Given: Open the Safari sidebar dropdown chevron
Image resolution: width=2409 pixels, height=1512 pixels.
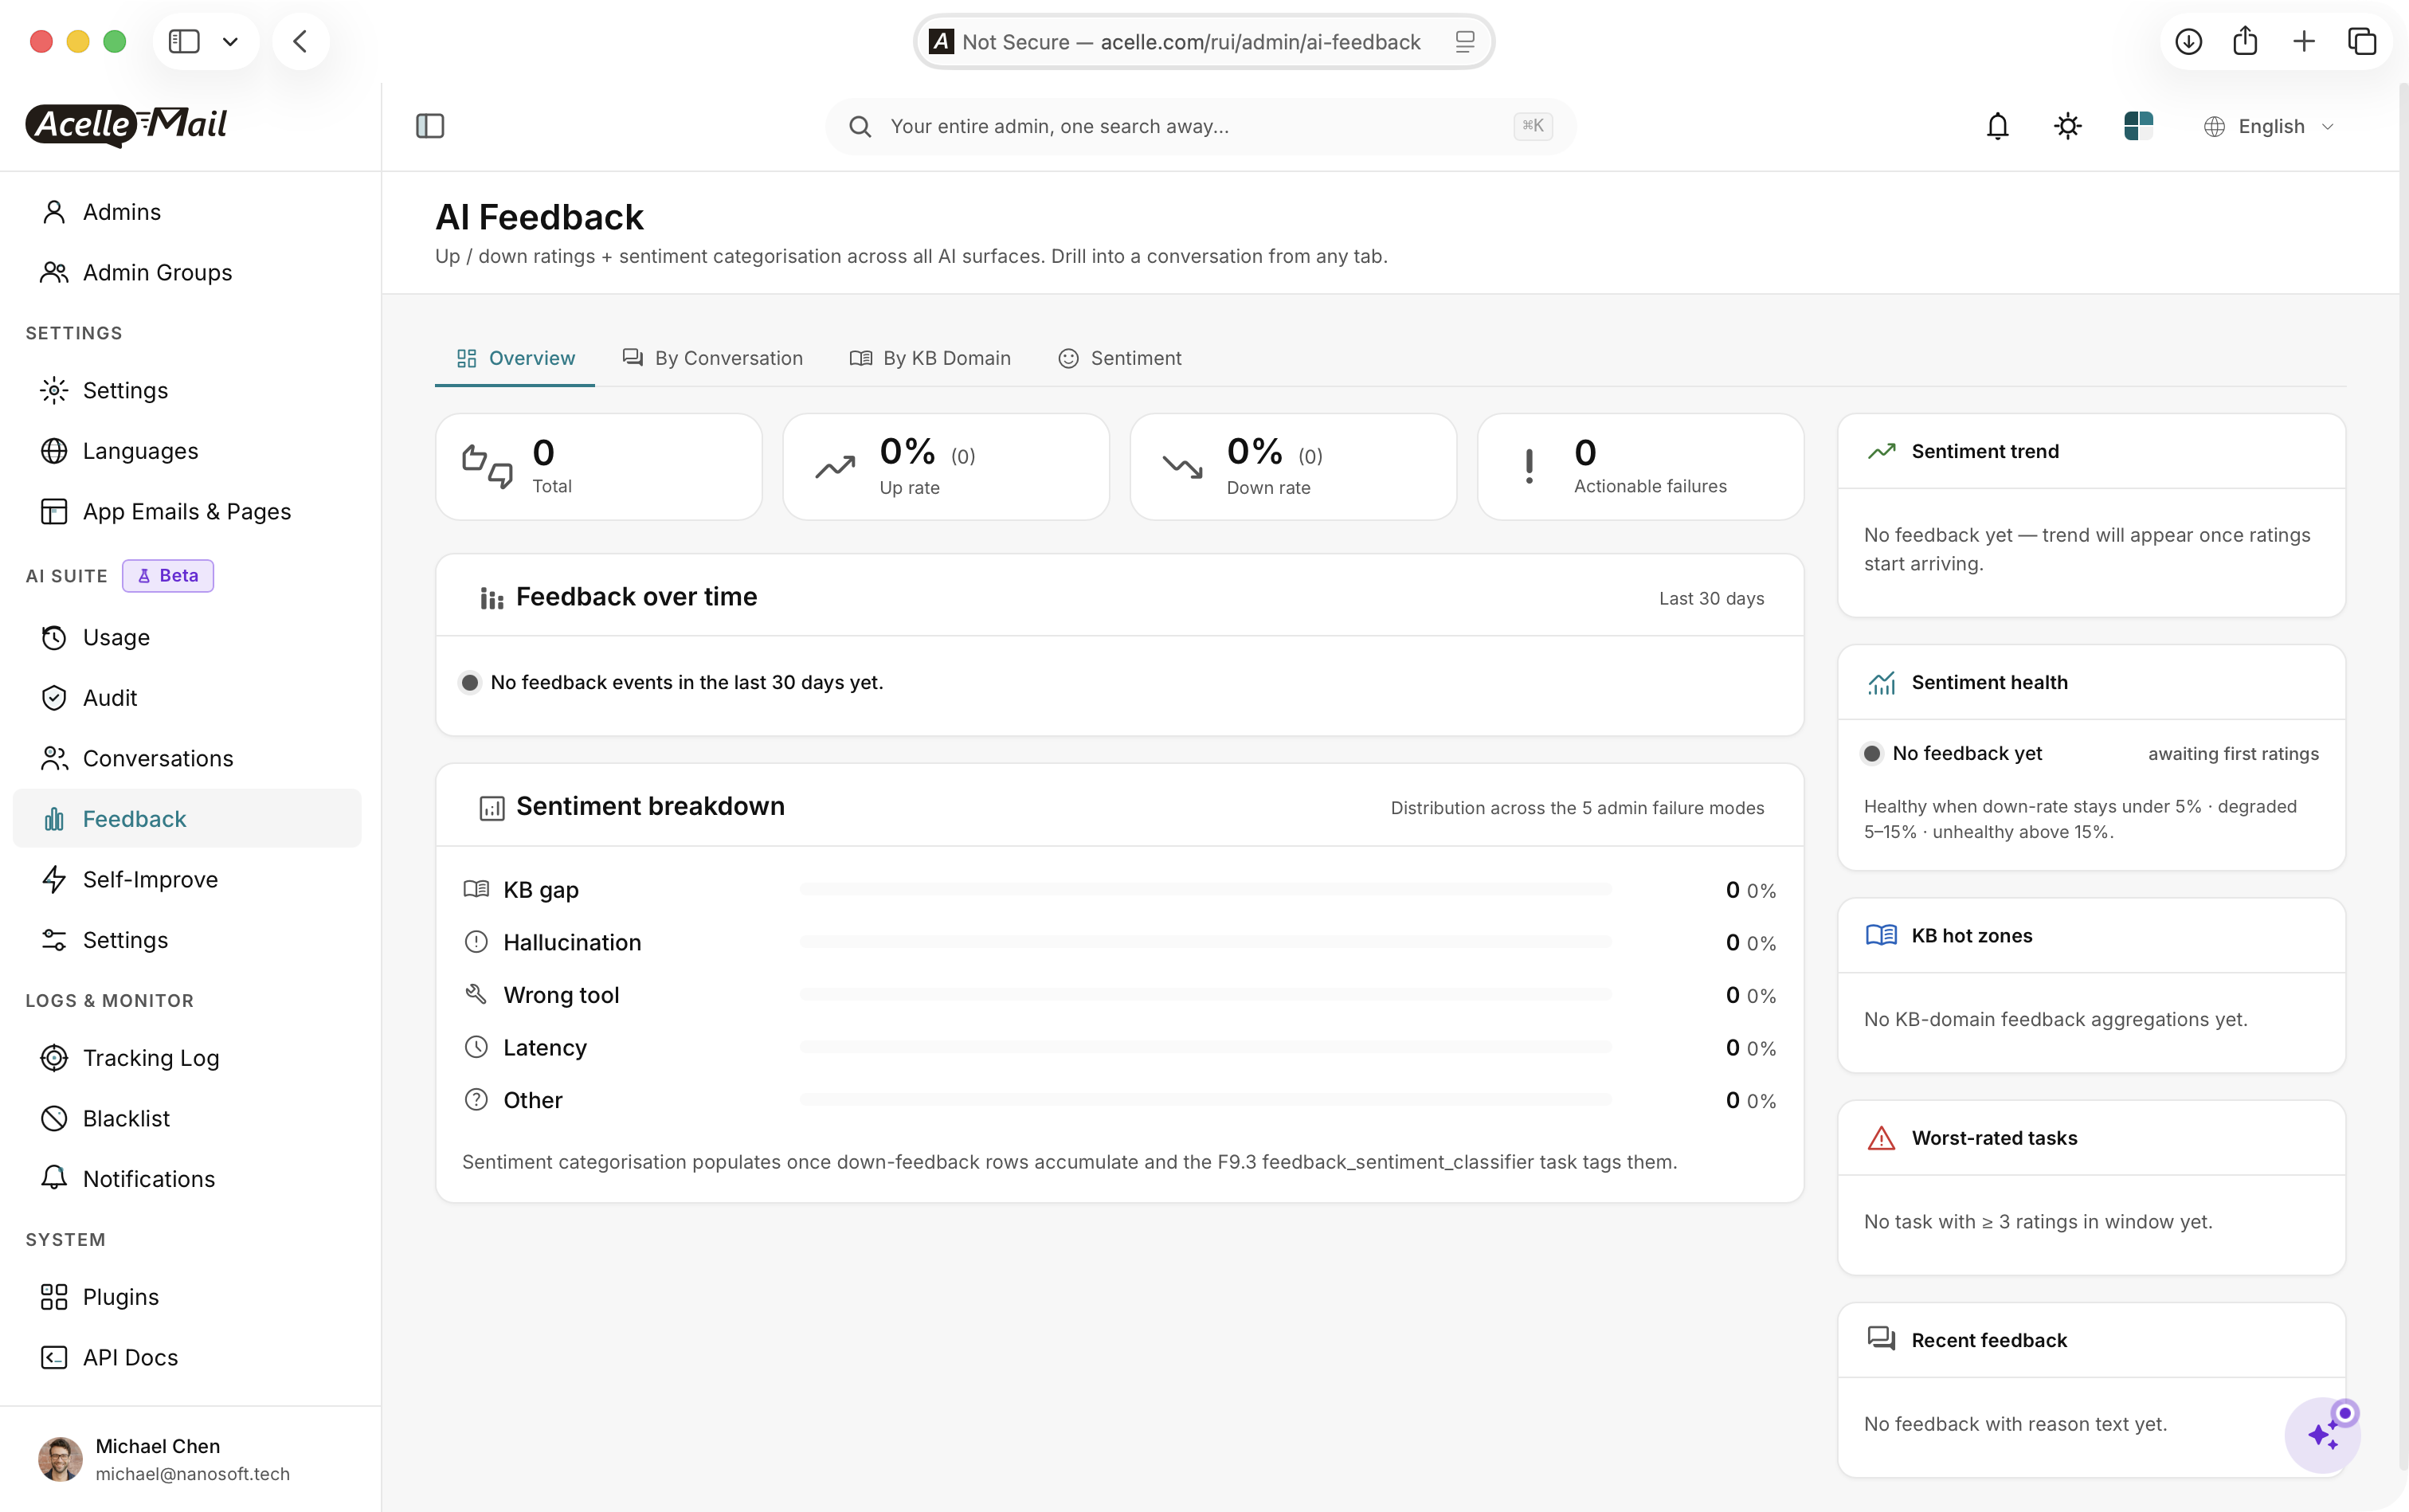Looking at the screenshot, I should (x=230, y=41).
